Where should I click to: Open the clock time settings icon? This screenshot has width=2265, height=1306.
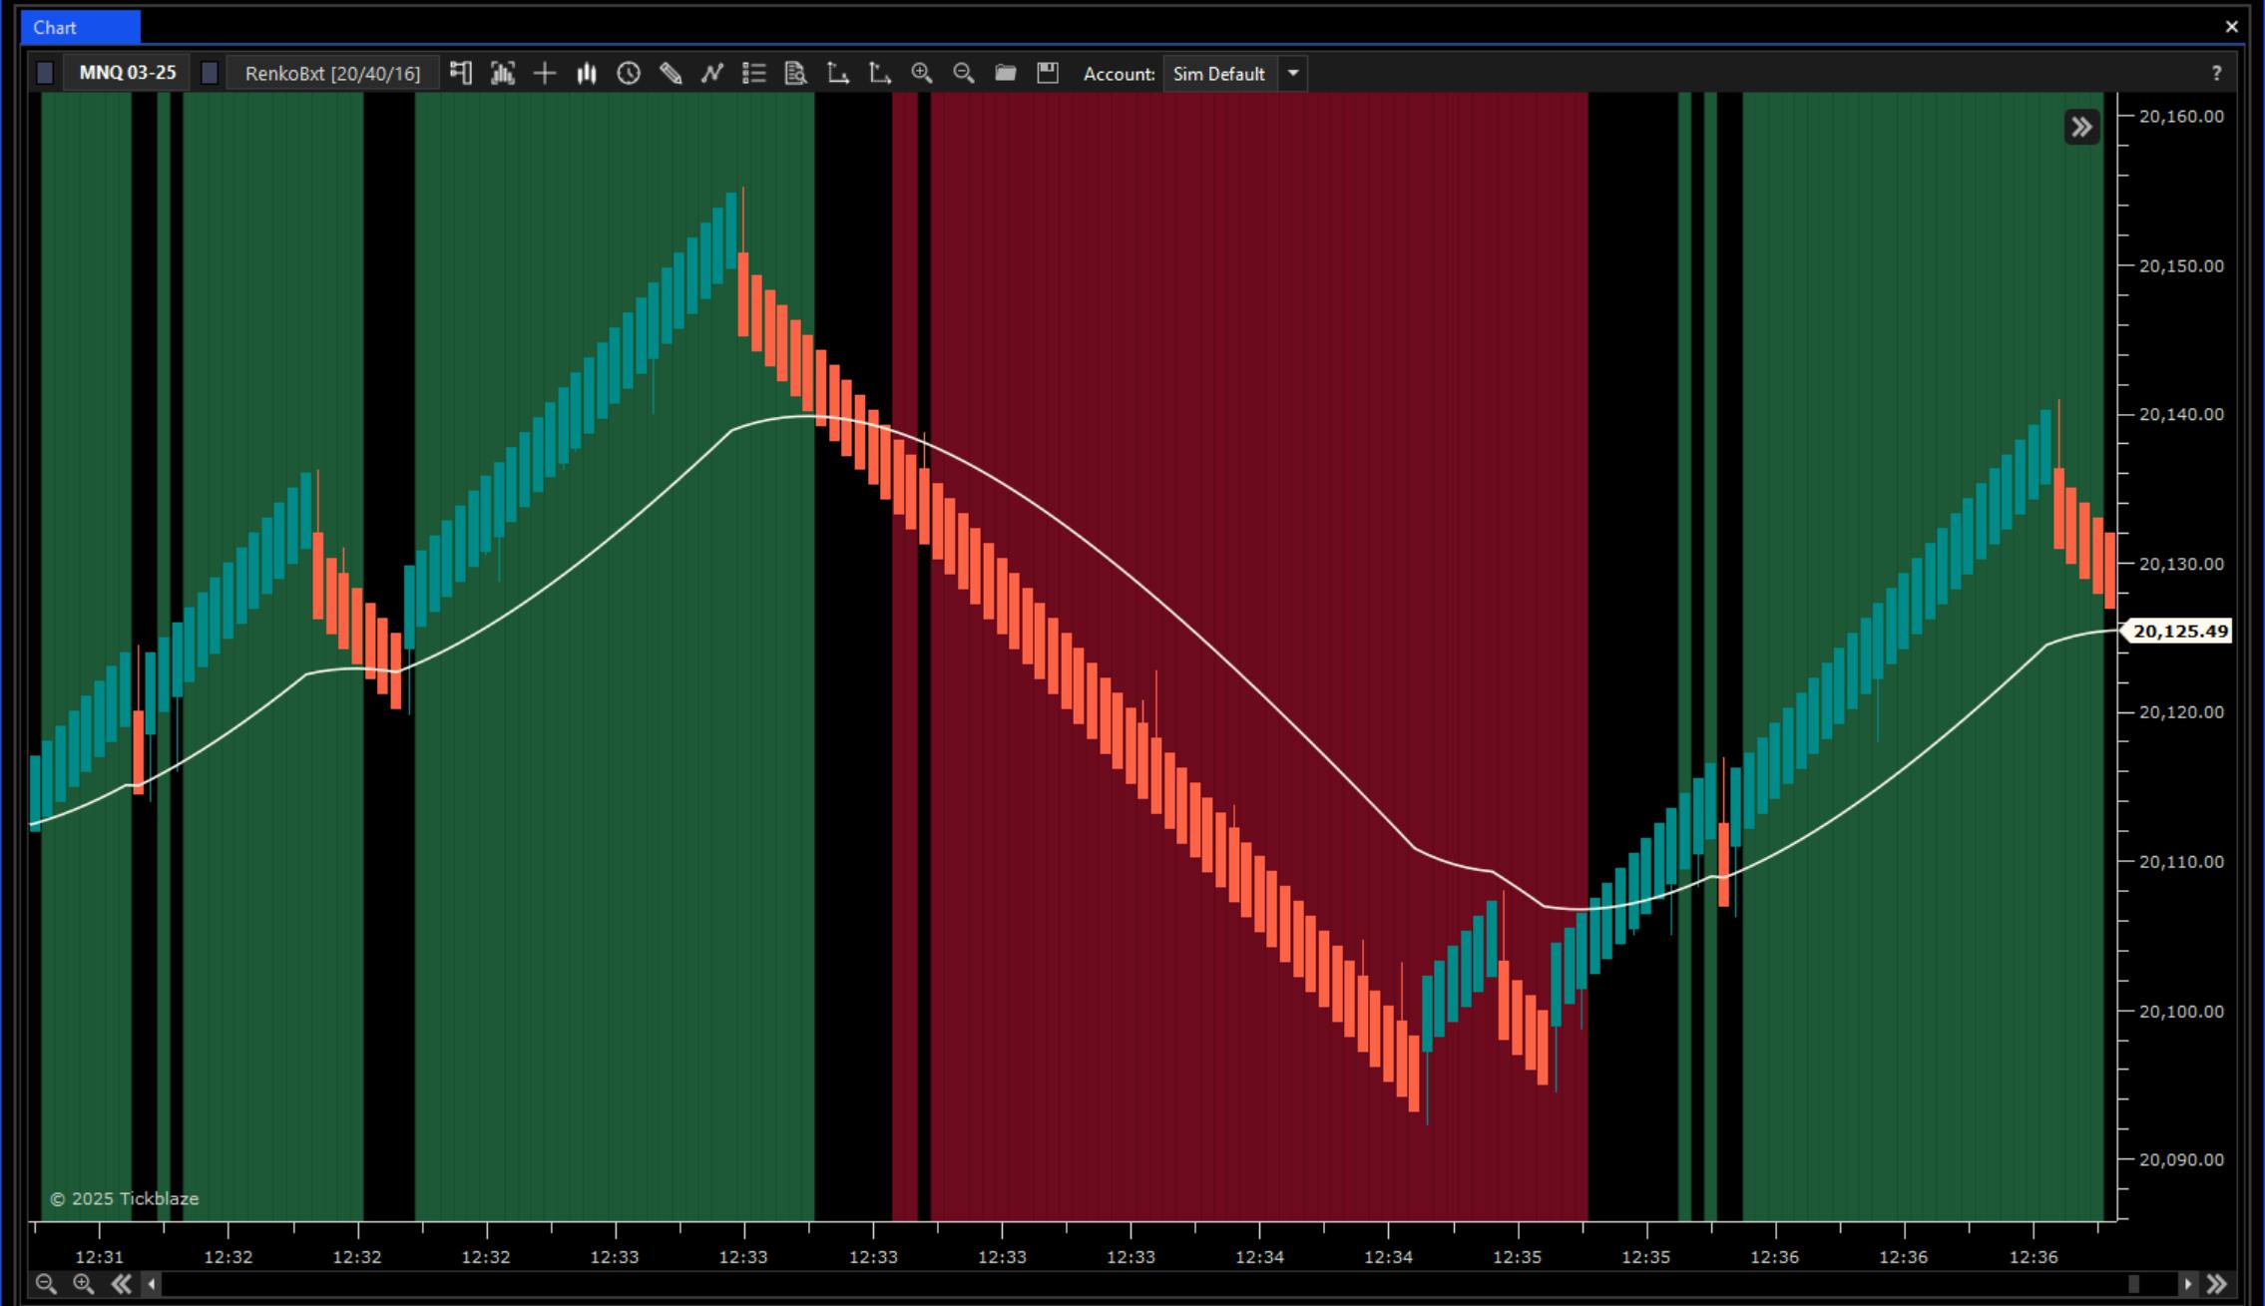[629, 73]
